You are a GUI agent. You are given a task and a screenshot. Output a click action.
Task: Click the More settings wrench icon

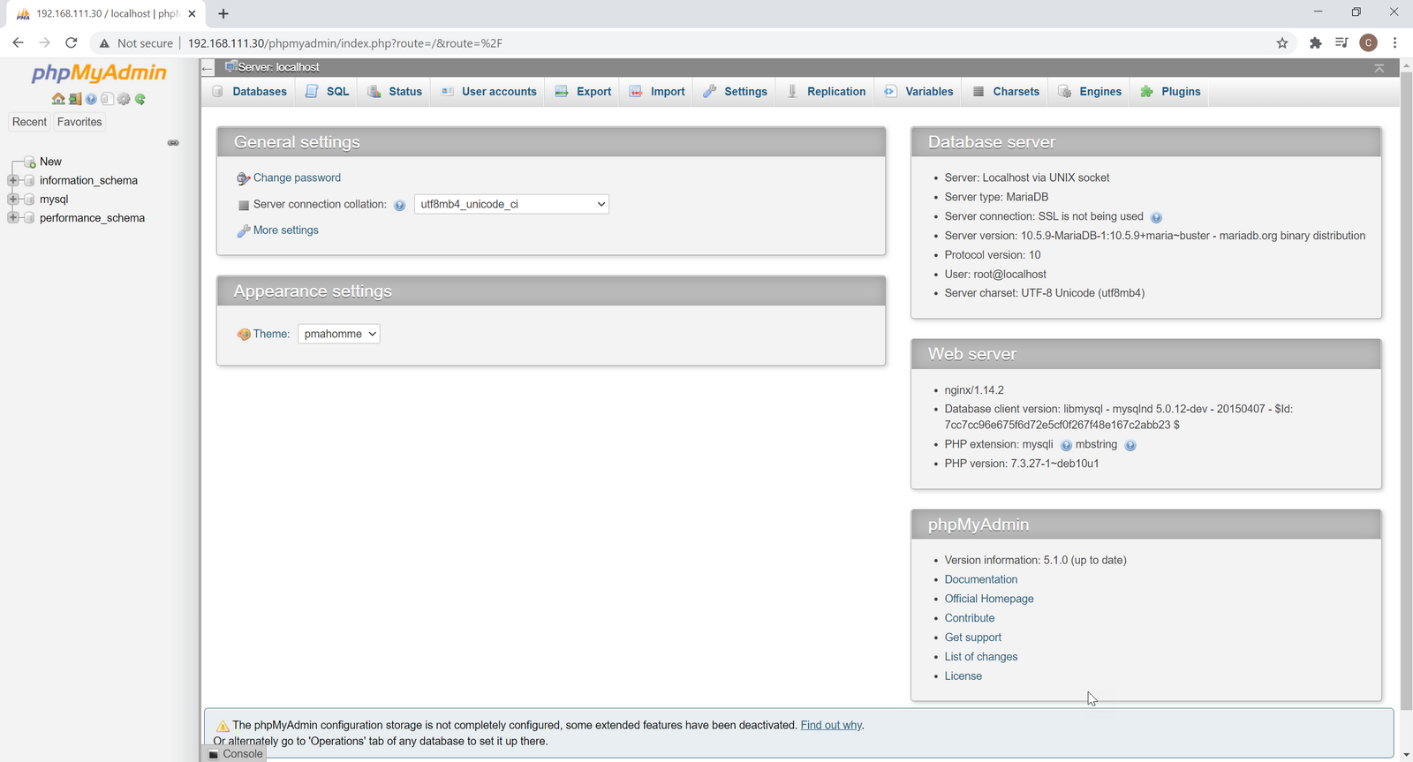(243, 231)
